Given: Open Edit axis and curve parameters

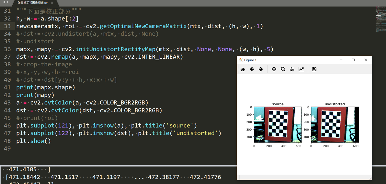Looking at the screenshot, I should (x=301, y=69).
